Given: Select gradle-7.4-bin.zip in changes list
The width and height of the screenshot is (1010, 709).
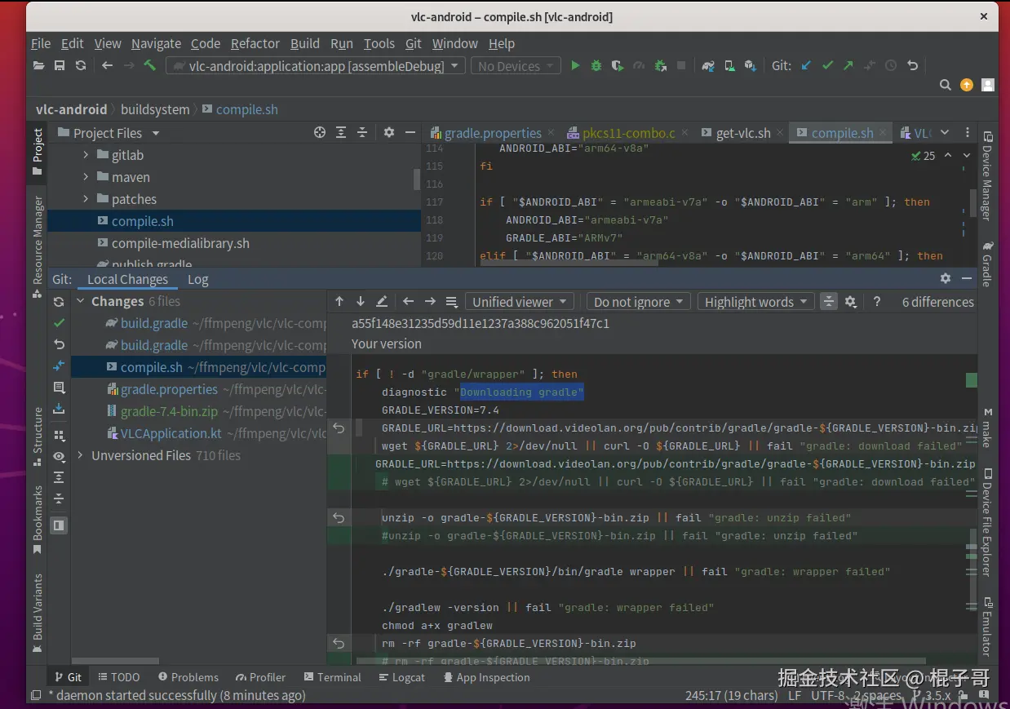Looking at the screenshot, I should (169, 411).
